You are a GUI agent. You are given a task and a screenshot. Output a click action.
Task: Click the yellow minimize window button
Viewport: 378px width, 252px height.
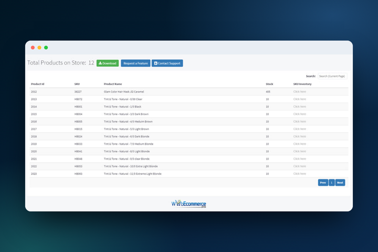point(39,47)
